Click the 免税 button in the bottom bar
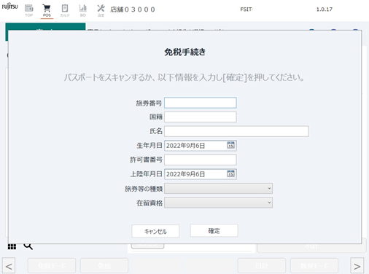The height and width of the screenshot is (274, 369). (104, 266)
